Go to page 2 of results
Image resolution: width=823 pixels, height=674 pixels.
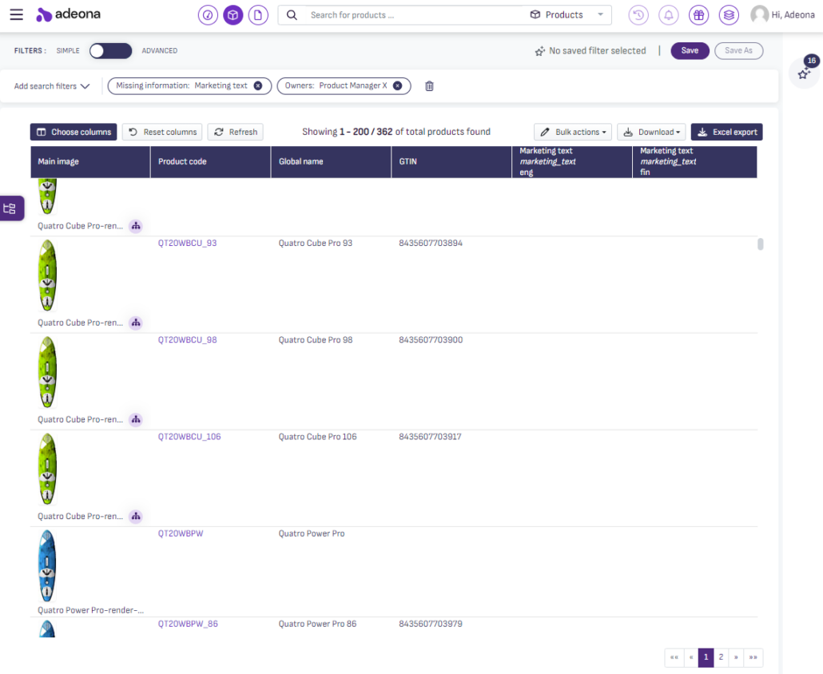pyautogui.click(x=722, y=657)
